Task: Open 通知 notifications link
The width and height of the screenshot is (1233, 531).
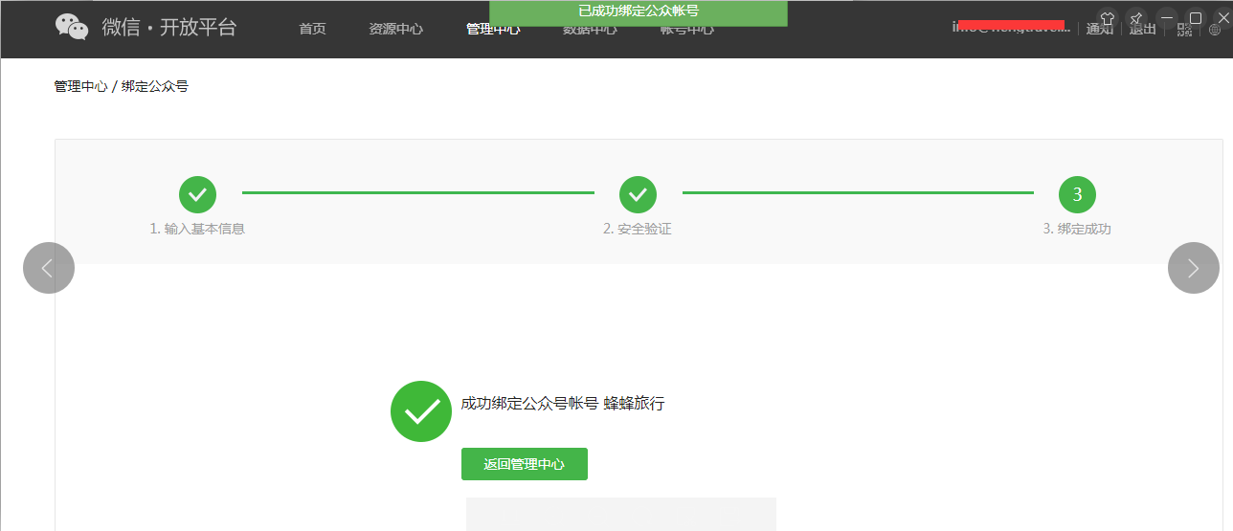Action: [x=1100, y=30]
